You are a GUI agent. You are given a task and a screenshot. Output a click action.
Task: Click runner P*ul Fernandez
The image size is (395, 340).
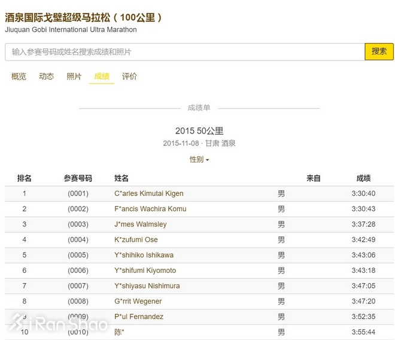pyautogui.click(x=138, y=317)
